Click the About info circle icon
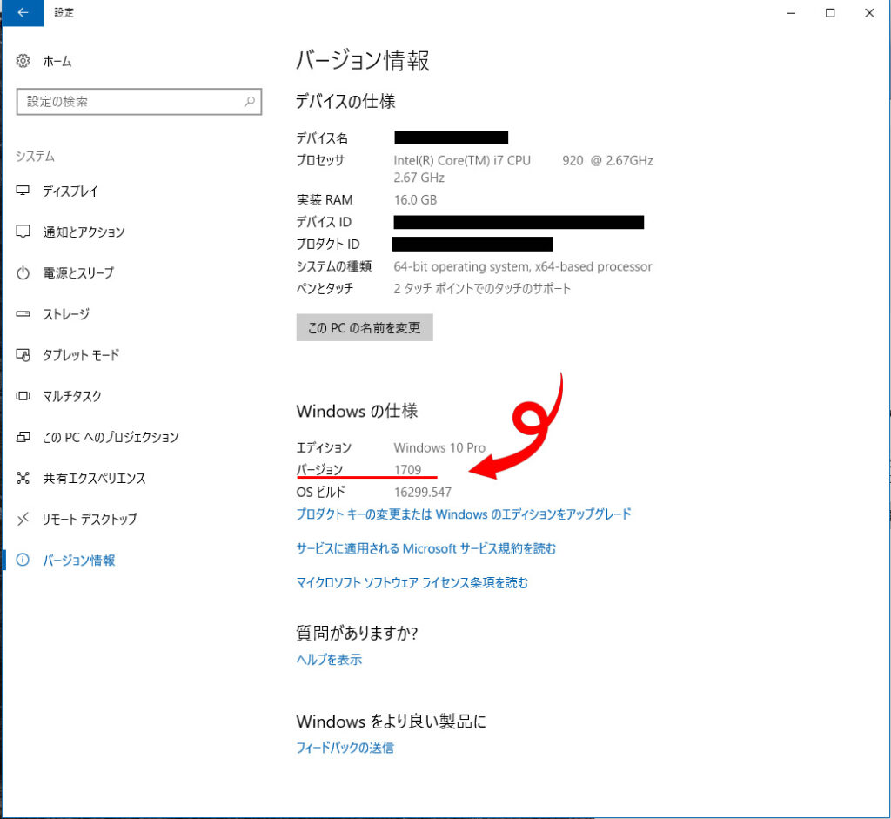This screenshot has width=891, height=819. click(x=23, y=560)
